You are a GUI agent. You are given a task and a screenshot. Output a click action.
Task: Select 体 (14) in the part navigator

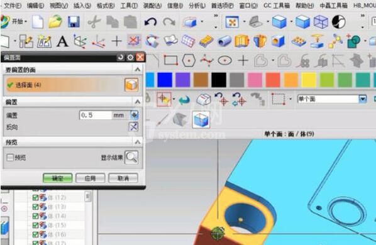57,216
